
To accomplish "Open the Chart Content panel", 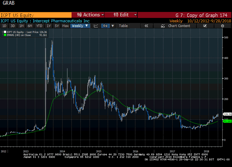I will click(x=175, y=26).
